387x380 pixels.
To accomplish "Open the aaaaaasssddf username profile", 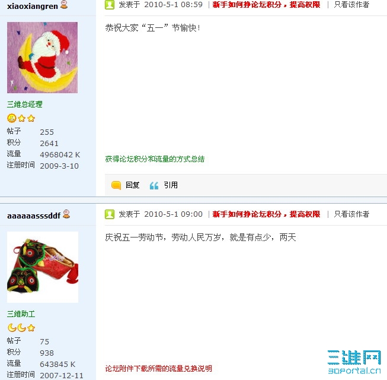I will (34, 216).
